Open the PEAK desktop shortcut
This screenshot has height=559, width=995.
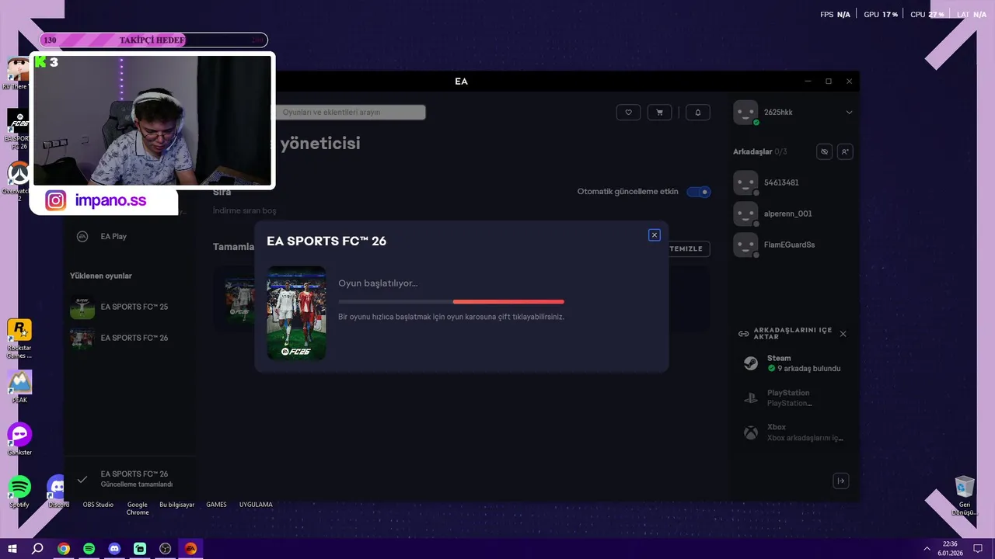point(19,387)
